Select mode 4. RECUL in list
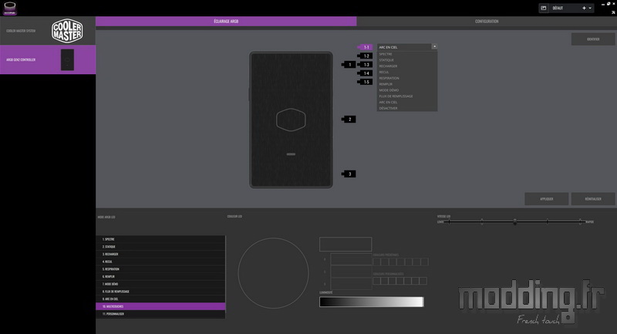617x334 pixels. [x=160, y=261]
